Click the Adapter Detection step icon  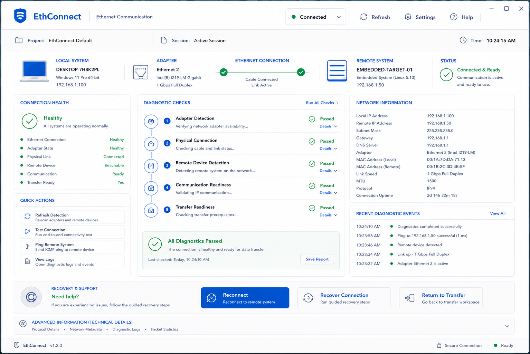151,122
